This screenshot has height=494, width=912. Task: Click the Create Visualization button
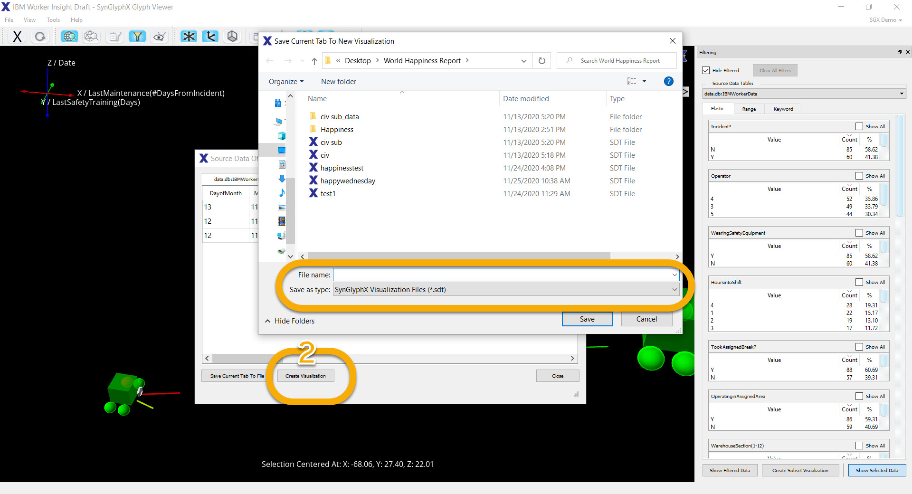(x=305, y=376)
